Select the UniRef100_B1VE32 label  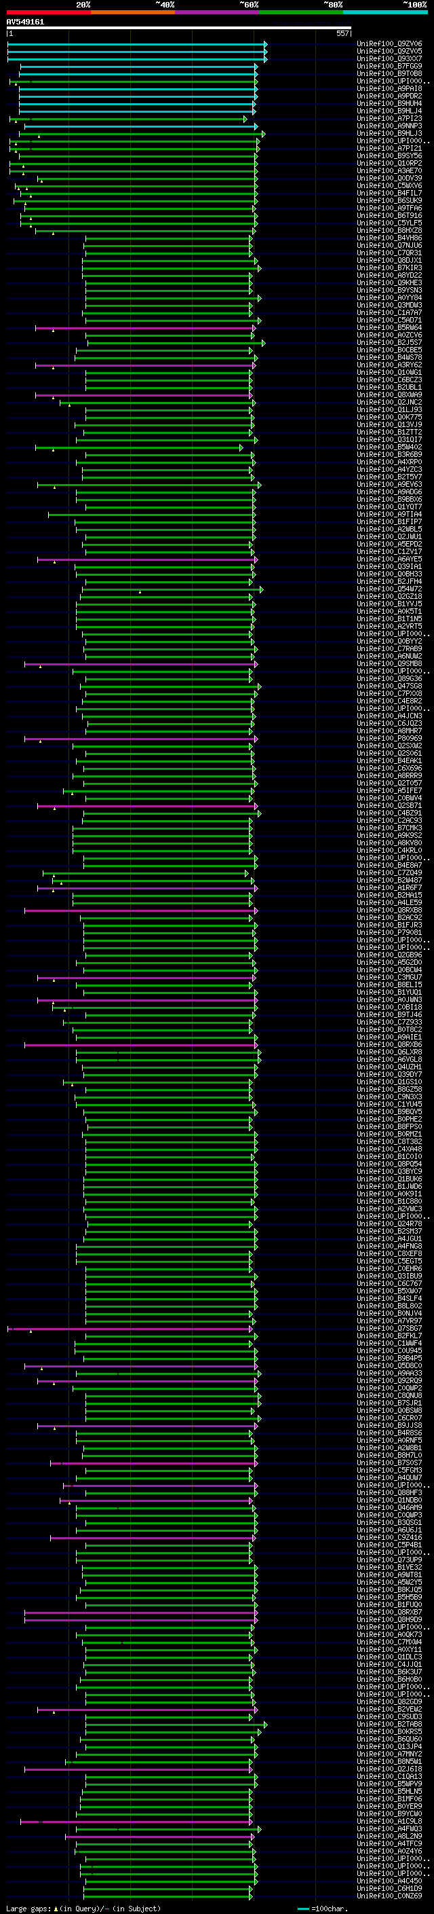[389, 1567]
